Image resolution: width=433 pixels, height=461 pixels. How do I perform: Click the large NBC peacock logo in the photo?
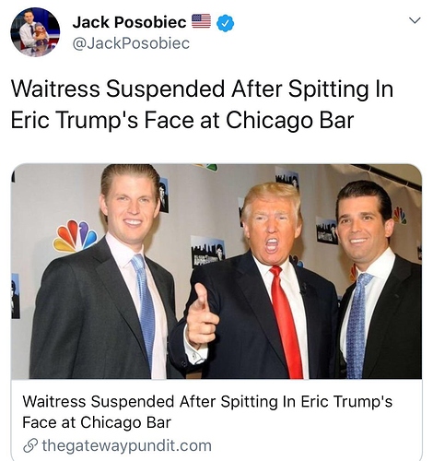pyautogui.click(x=75, y=236)
